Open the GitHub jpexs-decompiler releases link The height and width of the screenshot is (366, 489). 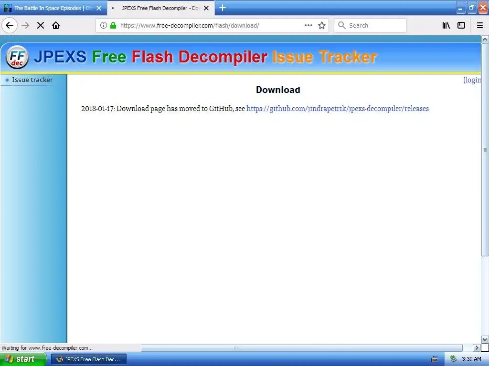(338, 109)
